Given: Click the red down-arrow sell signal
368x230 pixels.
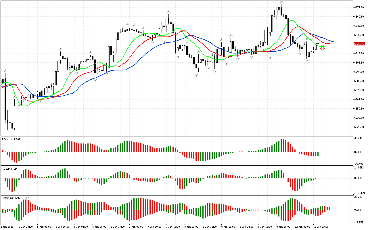Looking at the screenshot, I should (x=323, y=48).
